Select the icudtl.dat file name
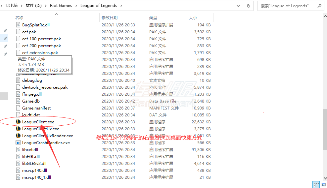 coord(31,115)
